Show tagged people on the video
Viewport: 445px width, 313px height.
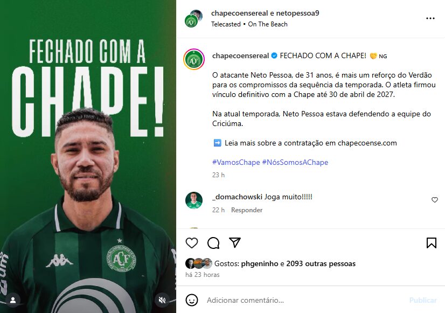pyautogui.click(x=13, y=300)
